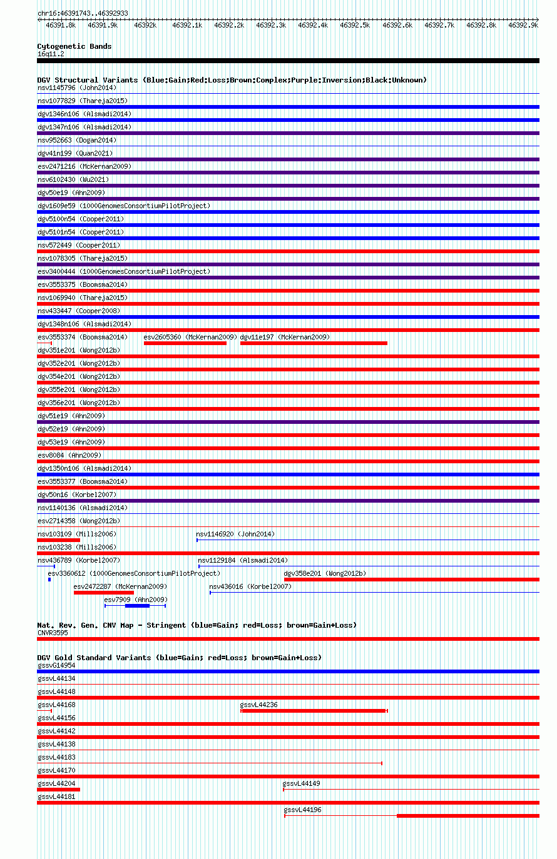Click esv3400444 (1000GenomesConsortiumPilotProject) label

(x=124, y=271)
